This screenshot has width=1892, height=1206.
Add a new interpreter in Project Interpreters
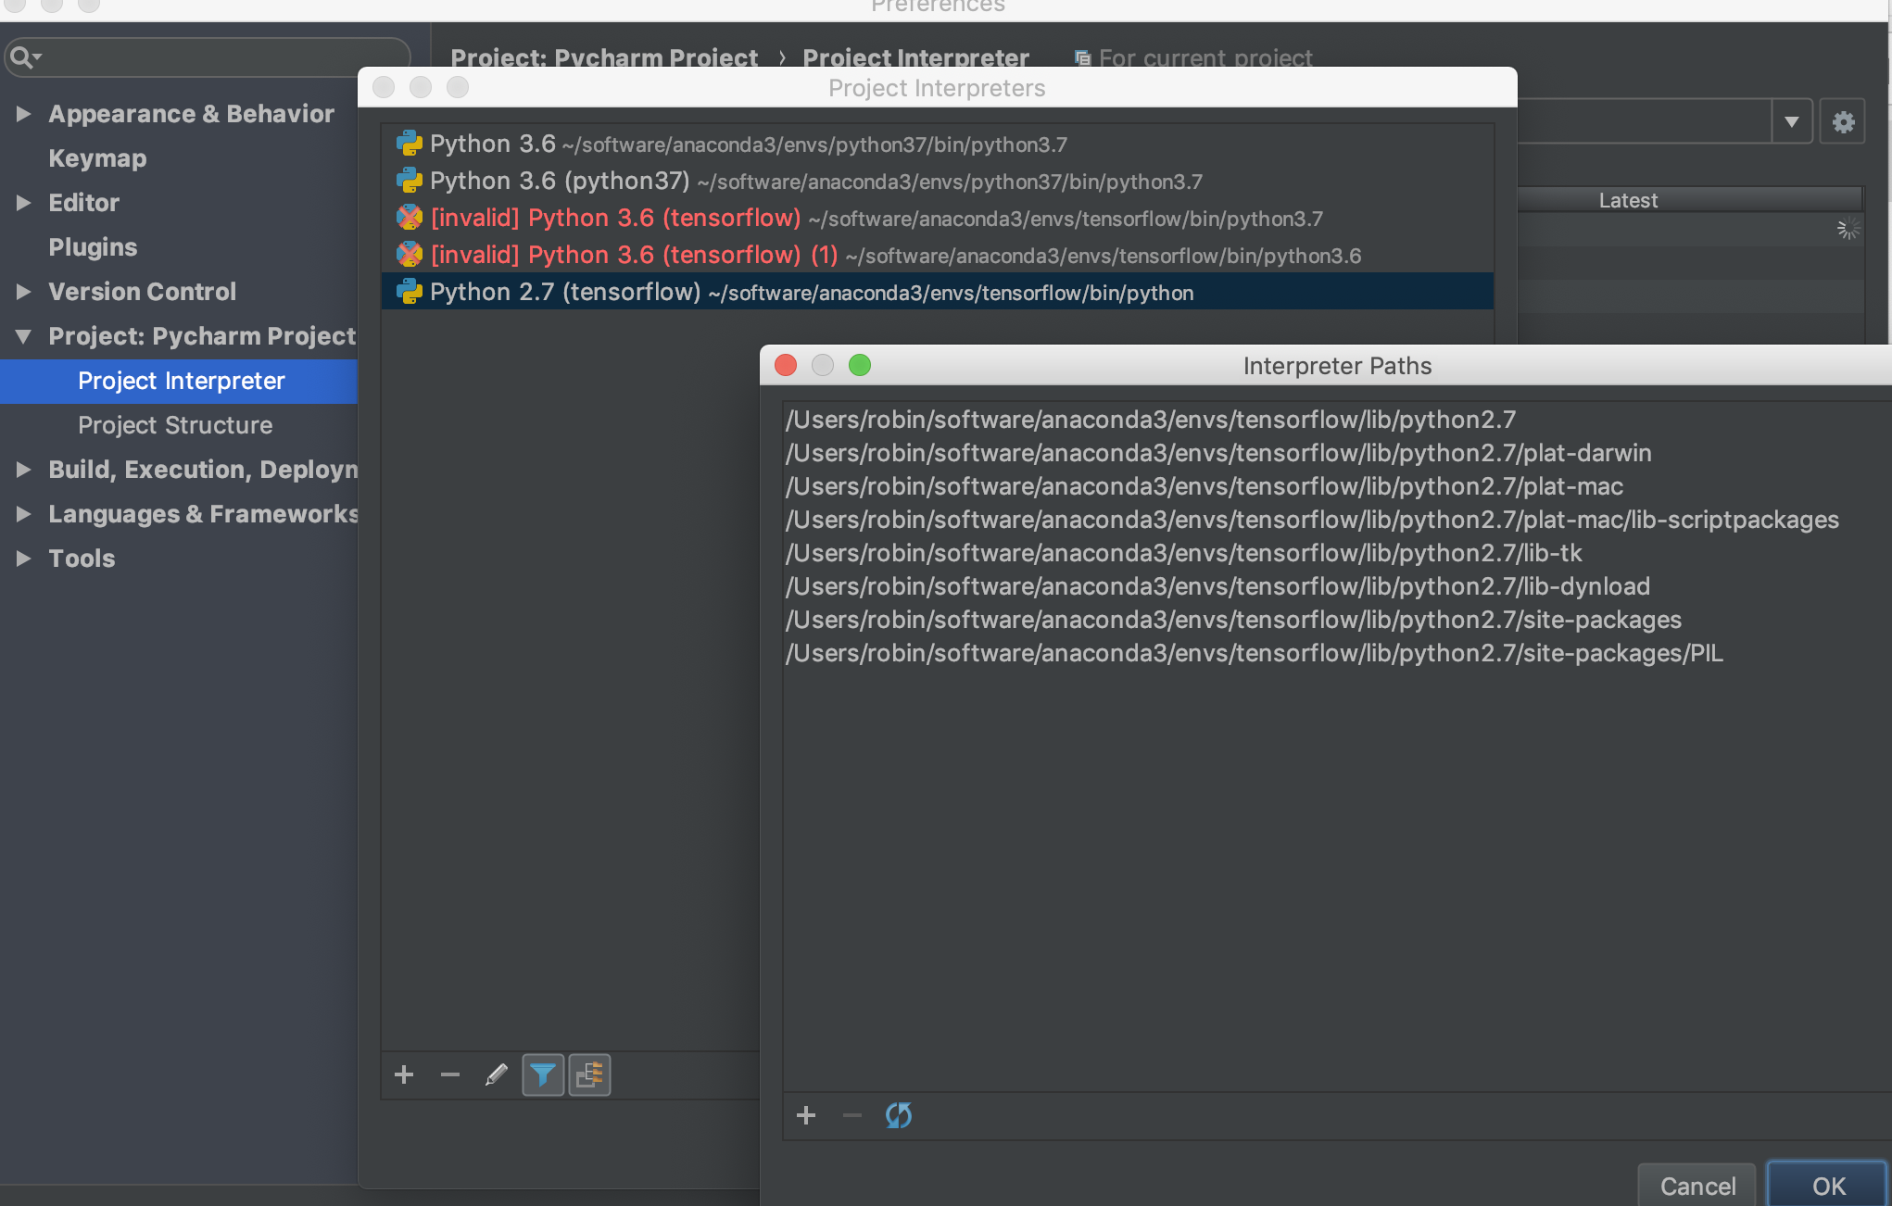404,1074
